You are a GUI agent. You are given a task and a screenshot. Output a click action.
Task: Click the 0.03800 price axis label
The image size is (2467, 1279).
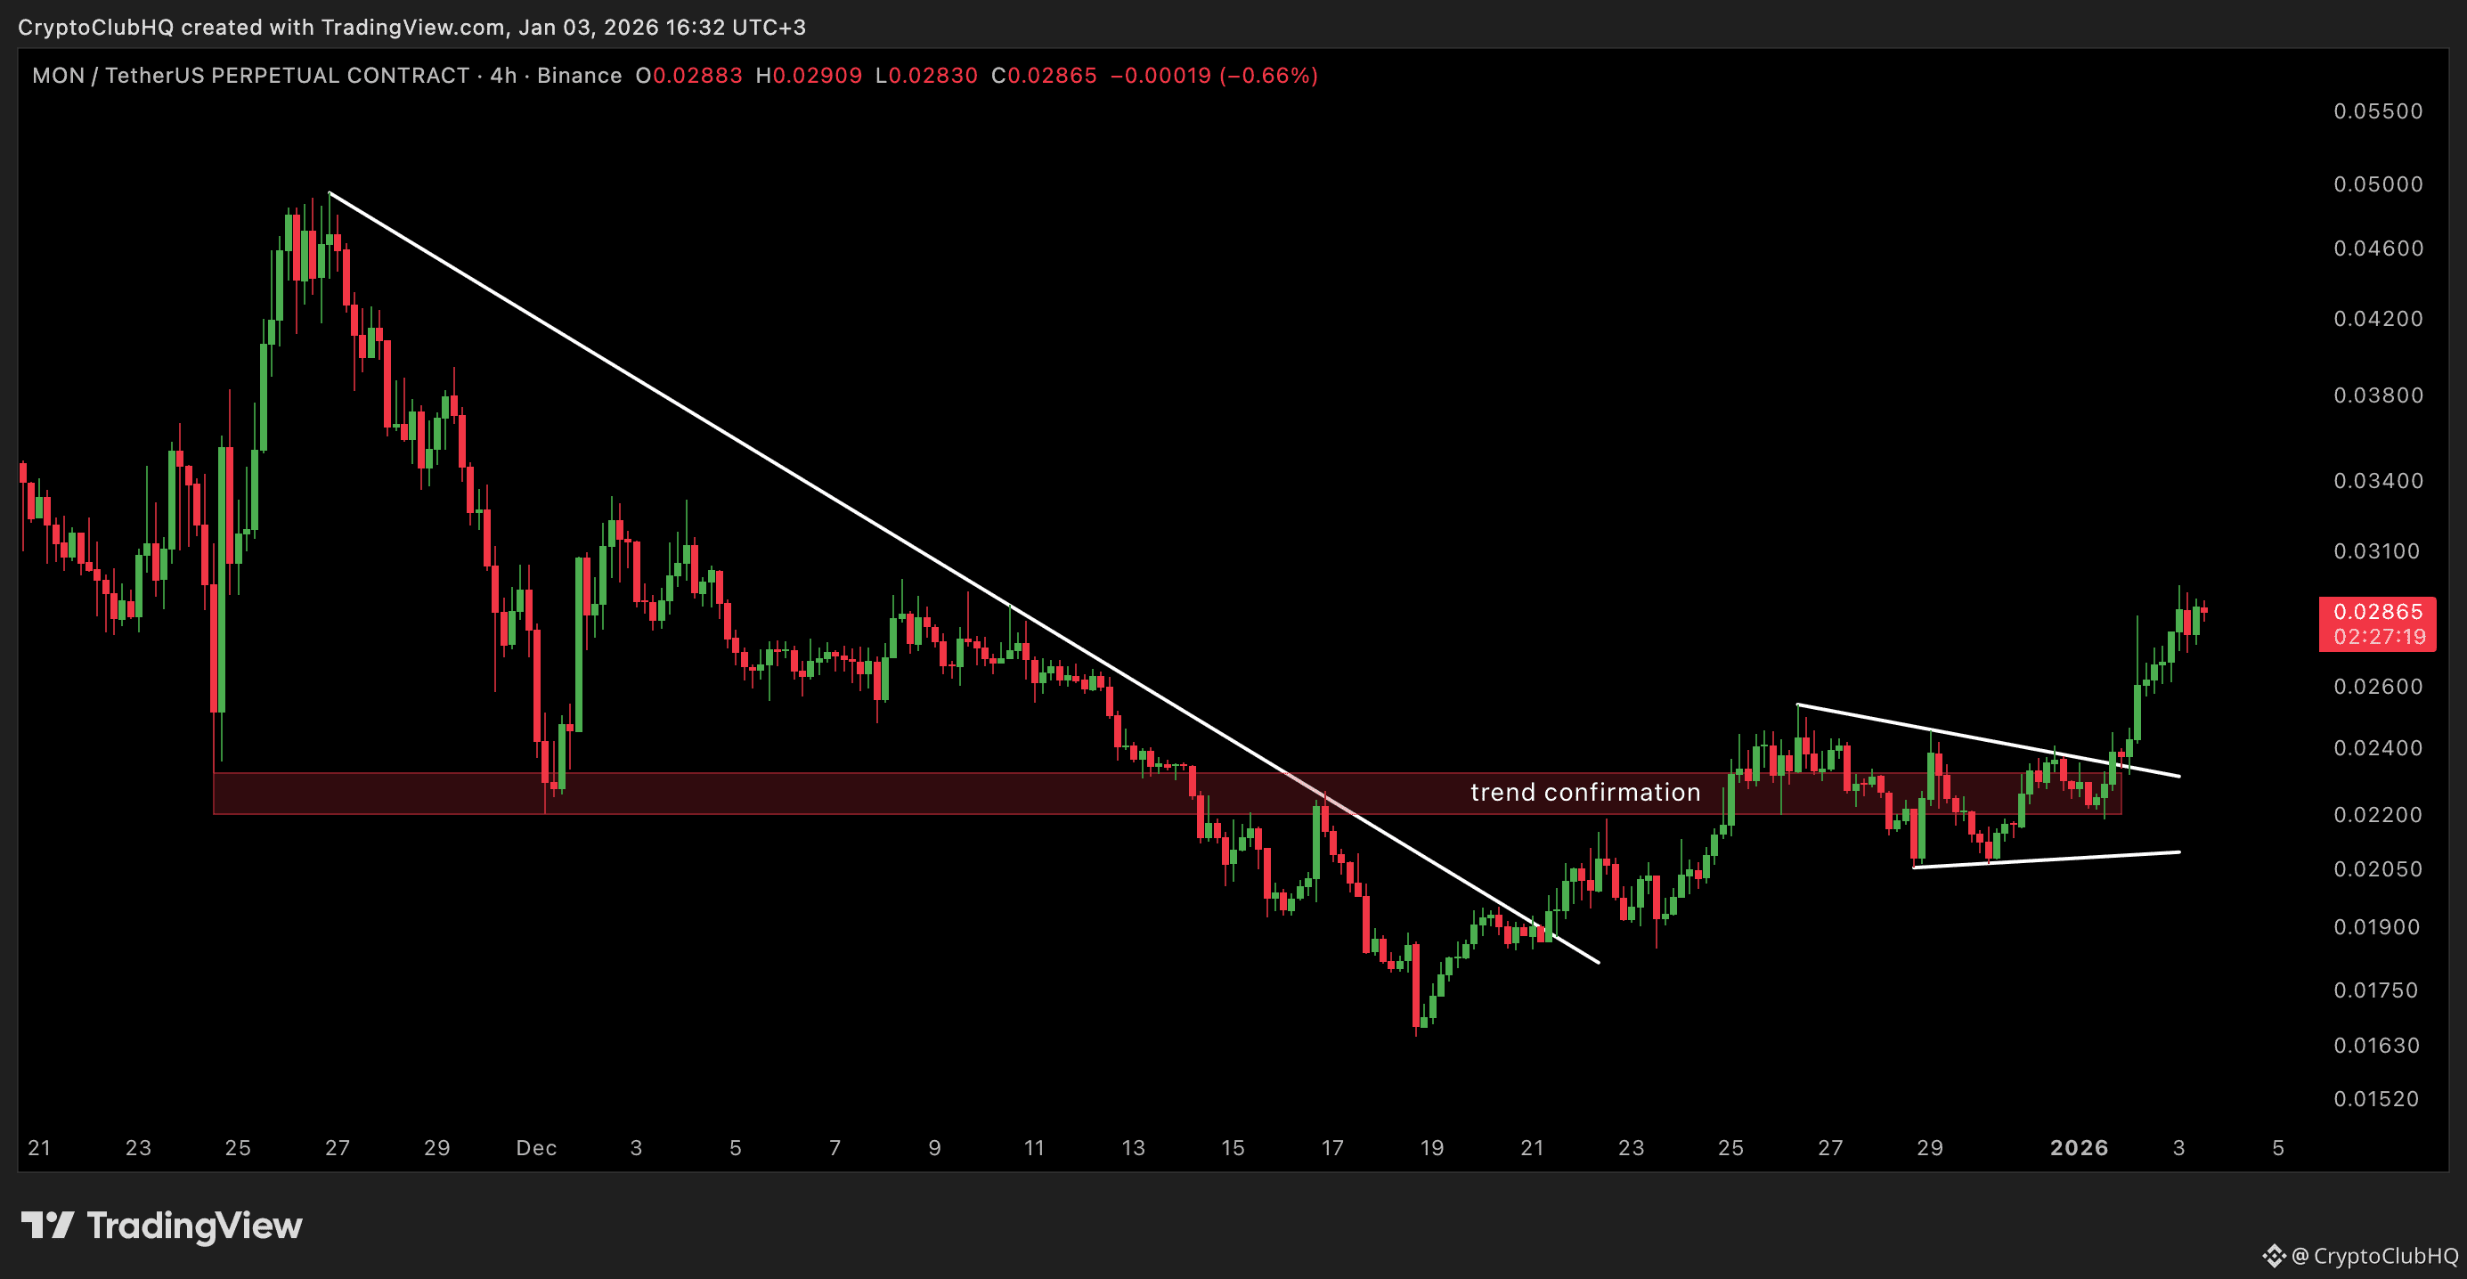coord(2378,395)
